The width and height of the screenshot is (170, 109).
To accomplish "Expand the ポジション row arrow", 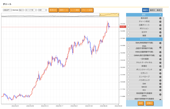I will 160,29.
